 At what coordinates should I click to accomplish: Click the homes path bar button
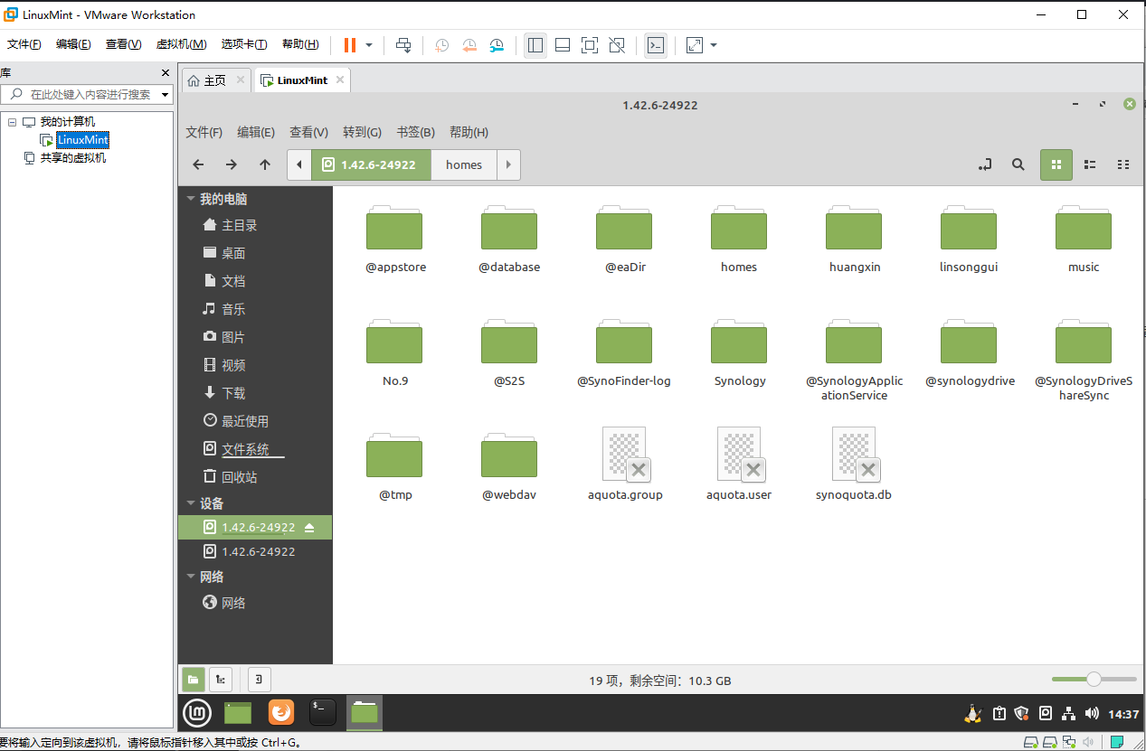point(463,164)
